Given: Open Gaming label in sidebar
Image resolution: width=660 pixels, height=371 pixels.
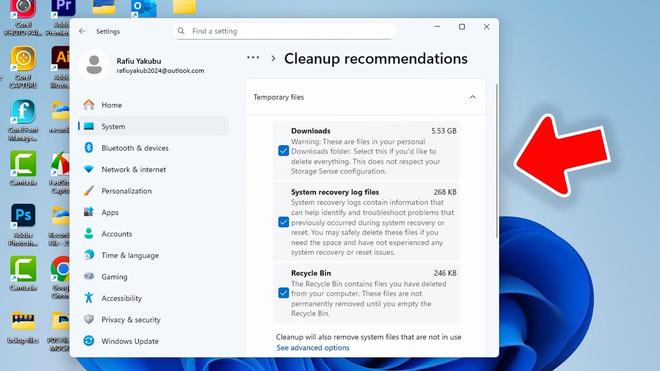Looking at the screenshot, I should (114, 277).
